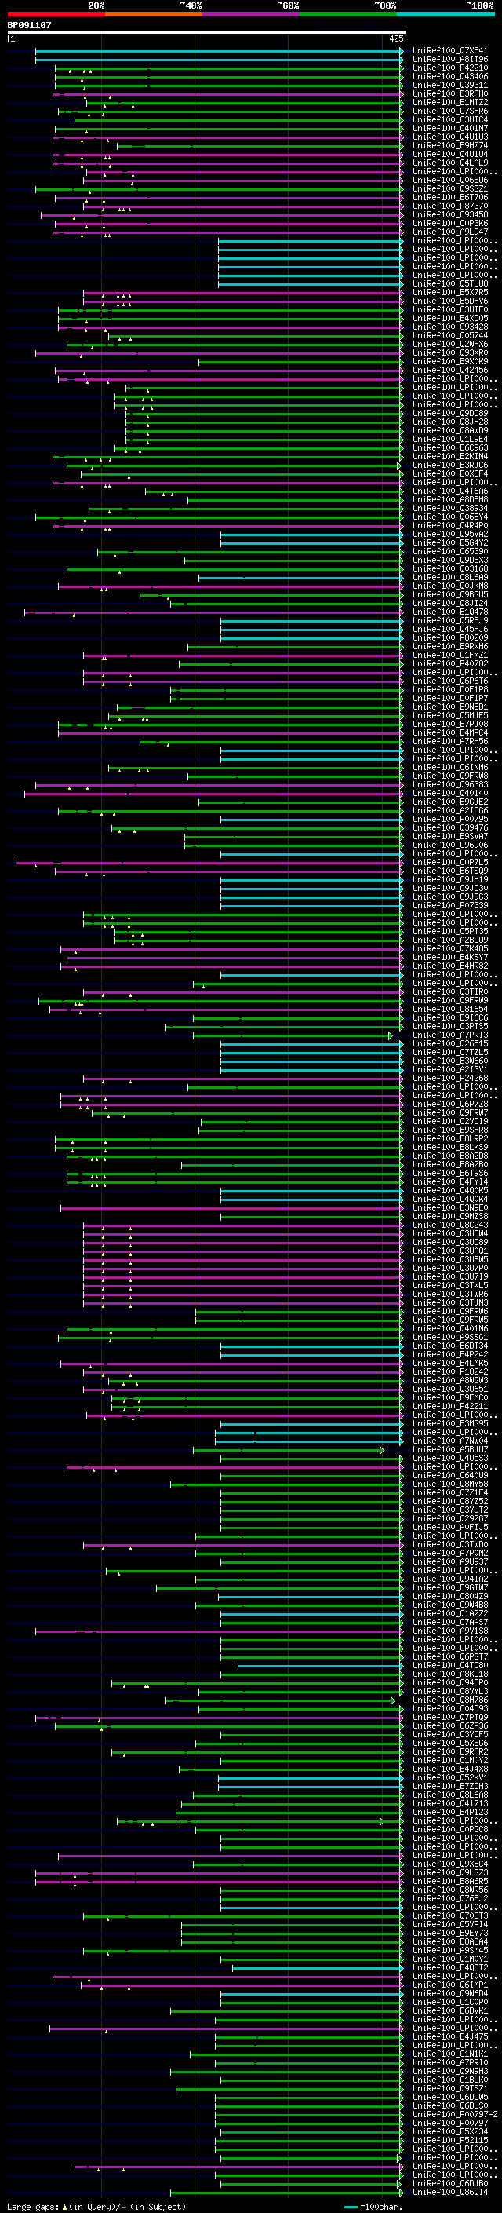The width and height of the screenshot is (502, 2213).
Task: Select the UniRef100_Q9FRW9 label
Action: (x=449, y=1001)
